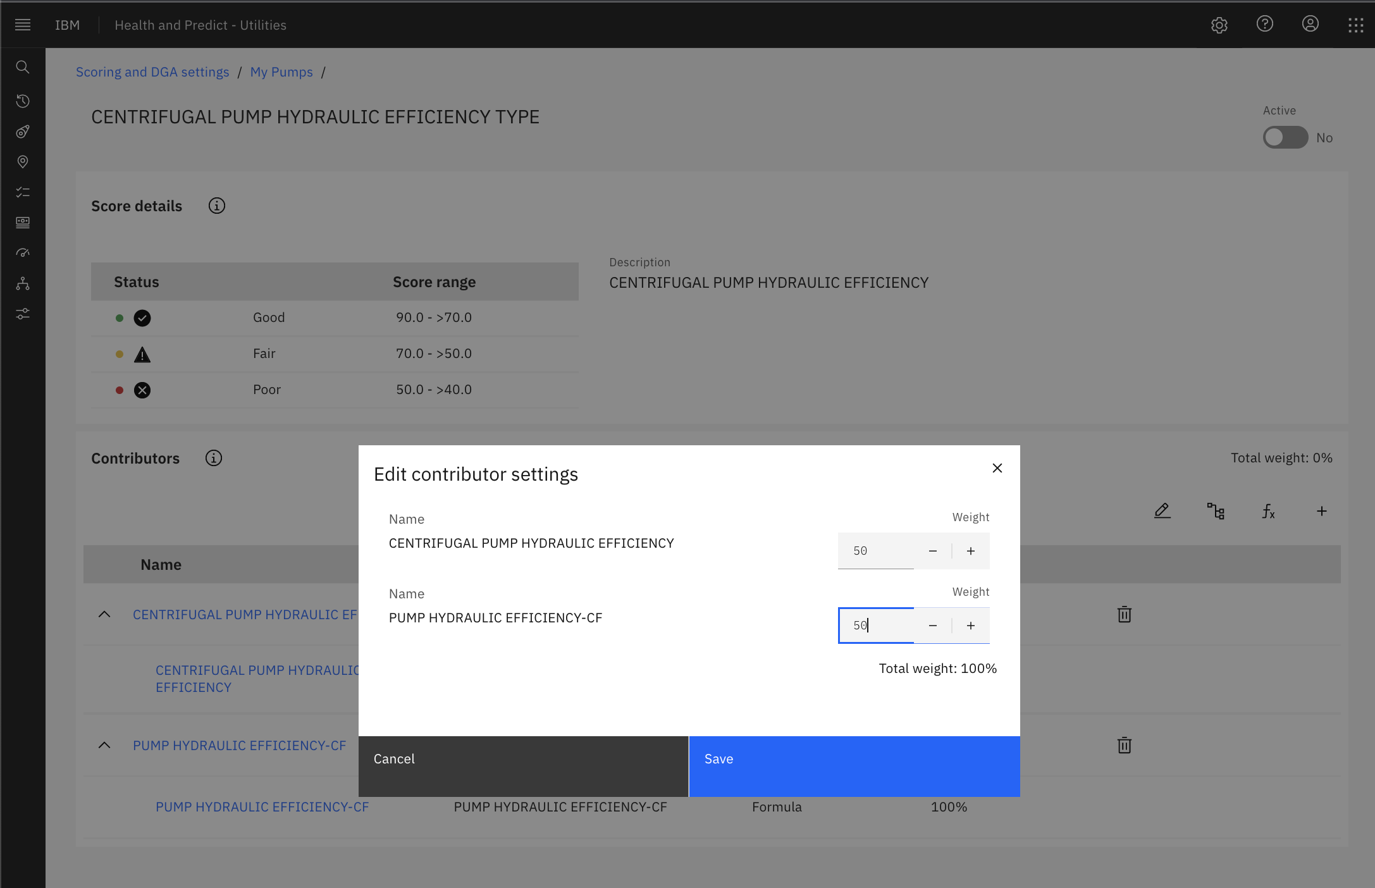Image resolution: width=1375 pixels, height=888 pixels.
Task: Save the contributor settings
Action: coord(854,766)
